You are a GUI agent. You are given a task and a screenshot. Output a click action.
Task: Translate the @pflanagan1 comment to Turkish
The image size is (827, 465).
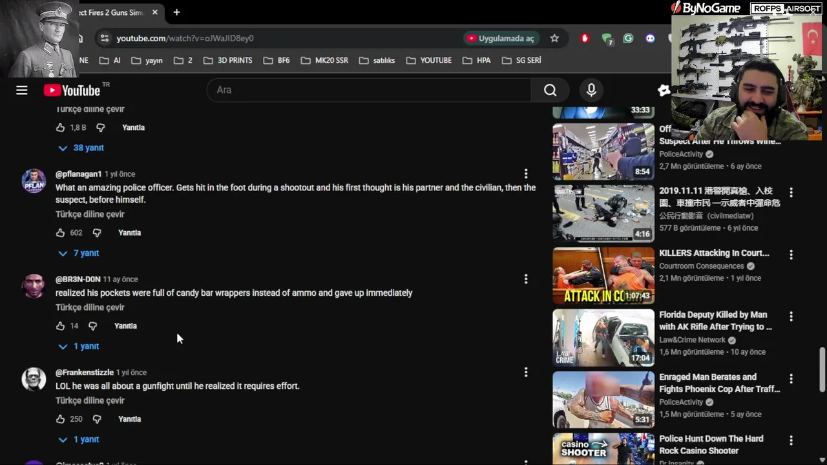(x=90, y=214)
